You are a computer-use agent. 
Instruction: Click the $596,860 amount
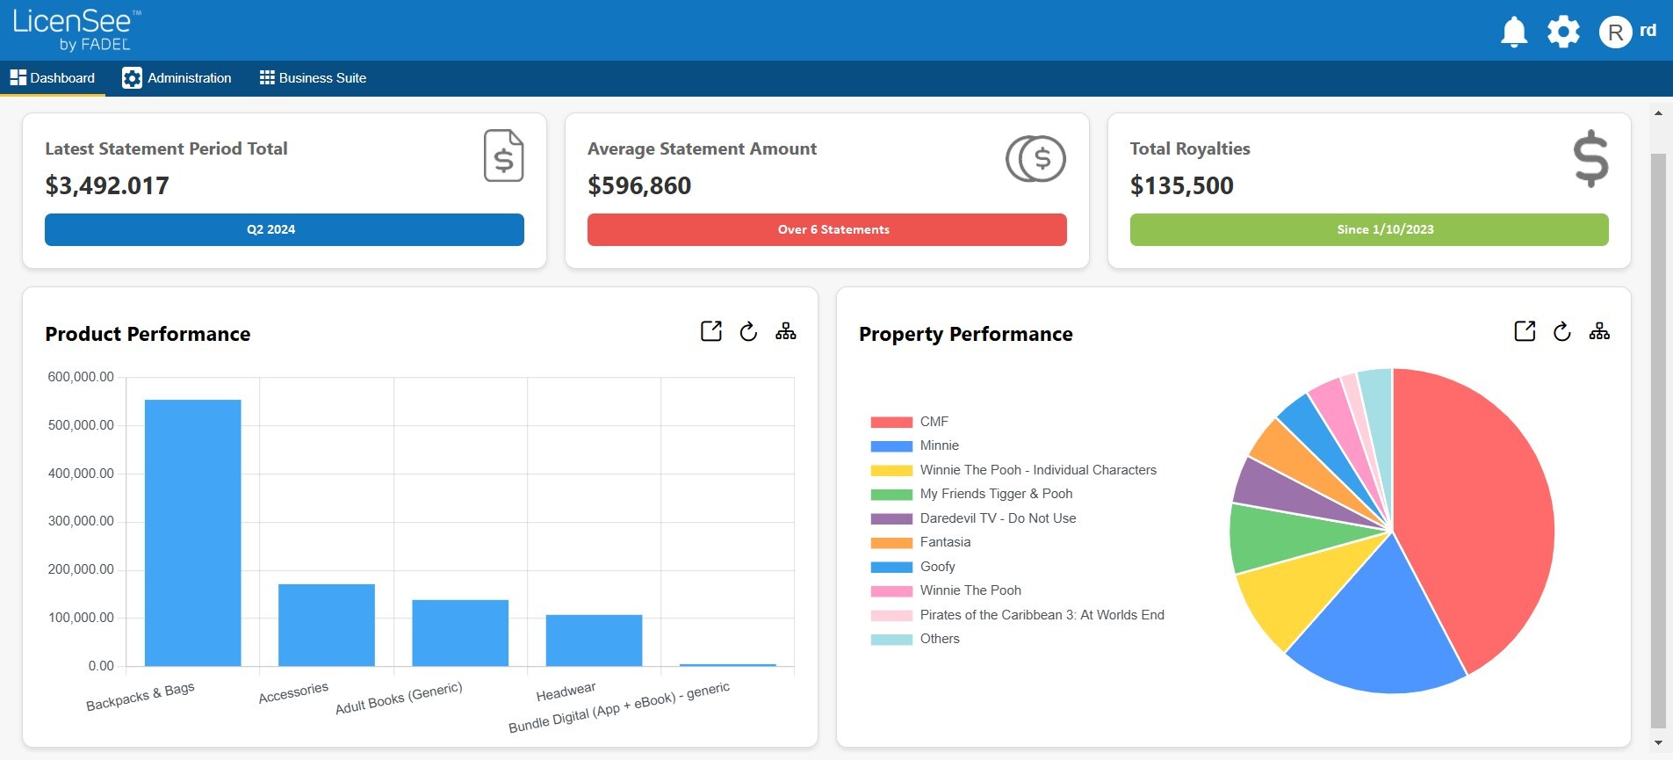point(639,185)
